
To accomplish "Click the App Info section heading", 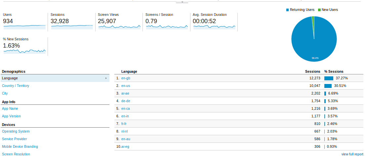I will 9,102.
